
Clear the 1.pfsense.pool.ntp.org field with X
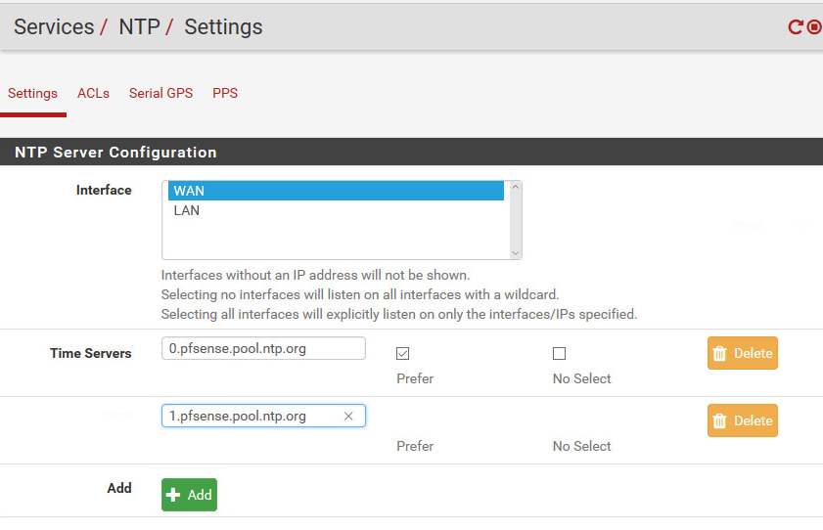348,417
